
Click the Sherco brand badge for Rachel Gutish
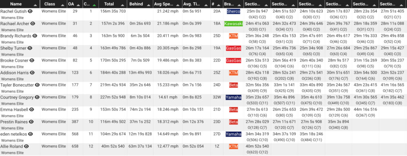233,12
